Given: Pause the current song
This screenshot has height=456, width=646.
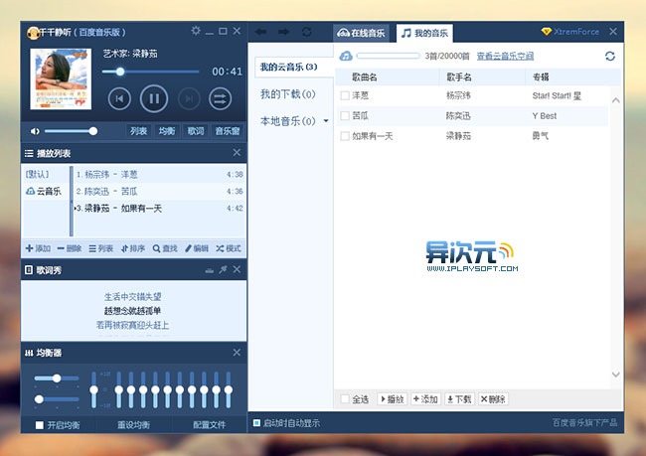Looking at the screenshot, I should click(154, 99).
